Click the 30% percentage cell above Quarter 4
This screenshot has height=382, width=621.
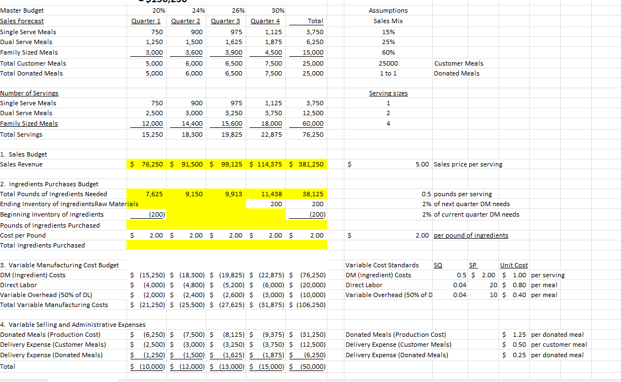click(278, 10)
